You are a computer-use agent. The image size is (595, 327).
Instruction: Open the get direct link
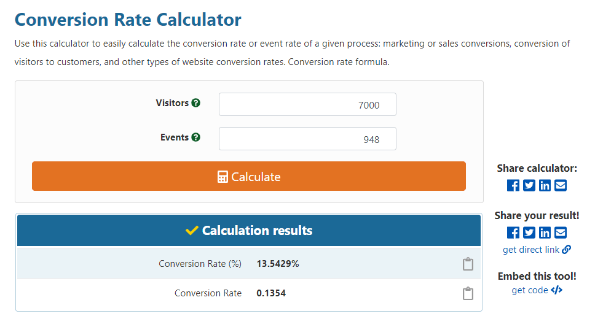tap(537, 250)
